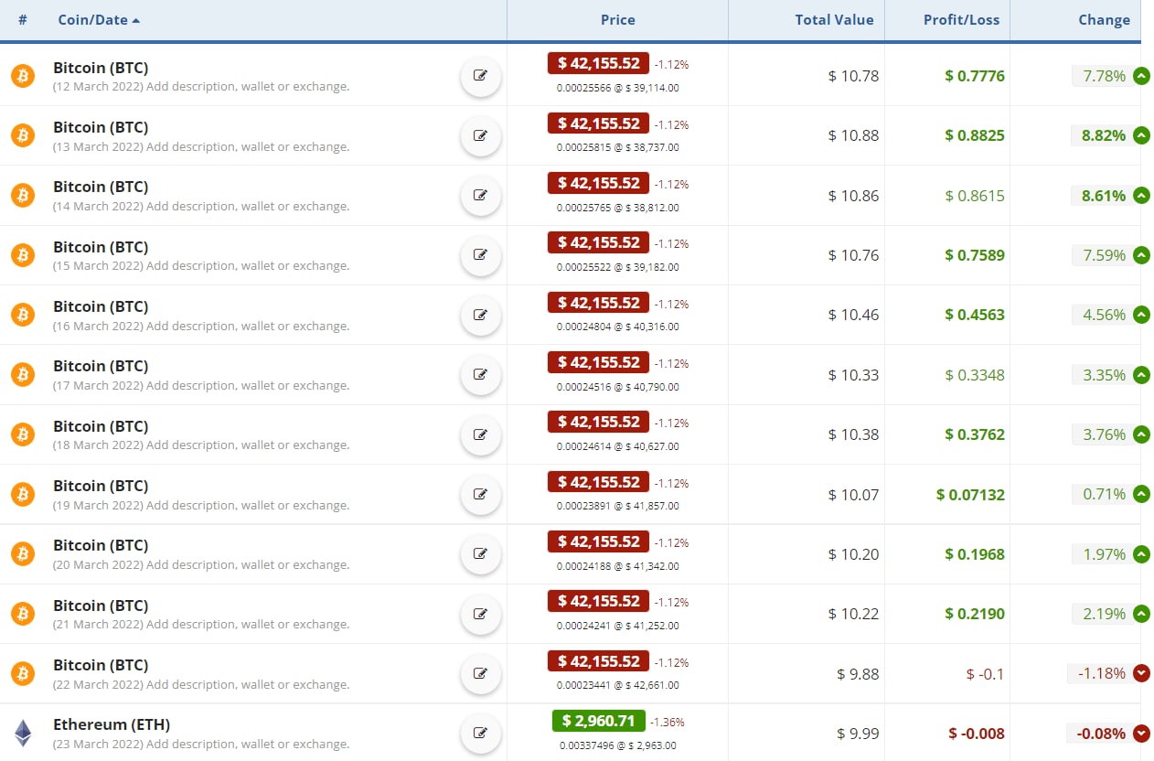Open Bitcoin (BTC) link dated 20 March 2022

point(101,545)
